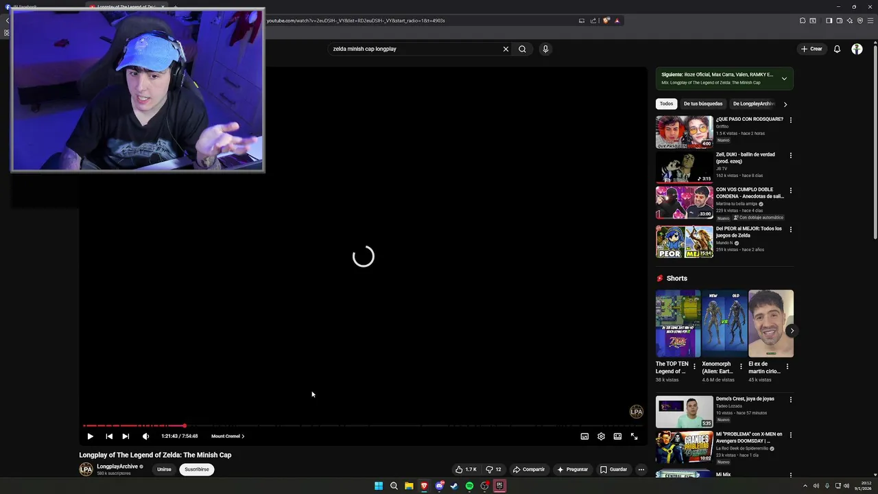Toggle Brave sidebar panel
Screen dimensions: 878x494
point(829,21)
